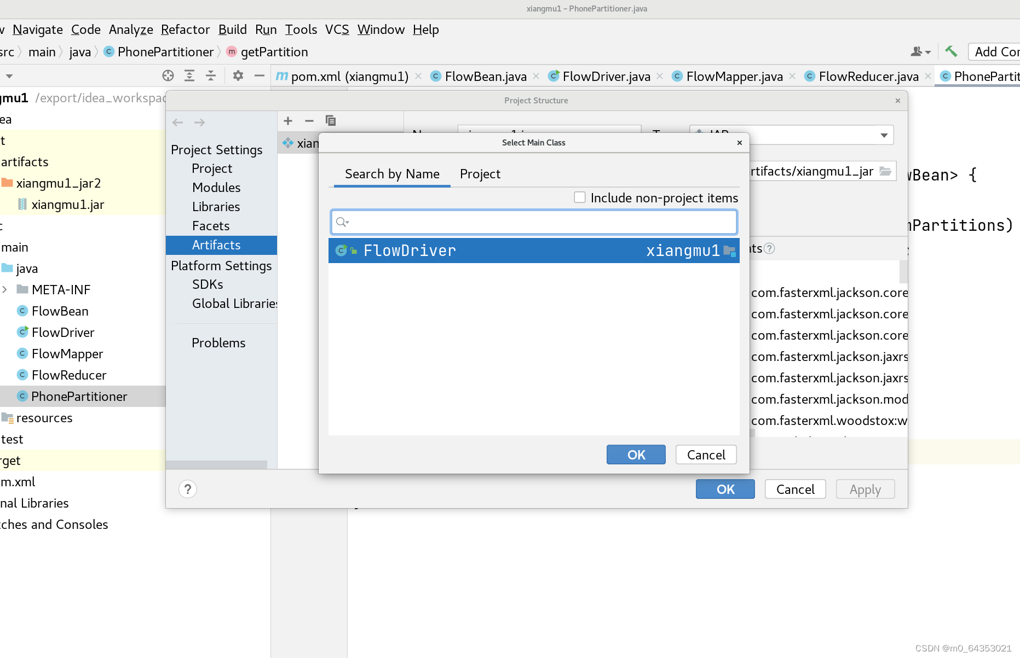The image size is (1020, 658).
Task: Close the Project Structure dialog
Action: [x=898, y=101]
